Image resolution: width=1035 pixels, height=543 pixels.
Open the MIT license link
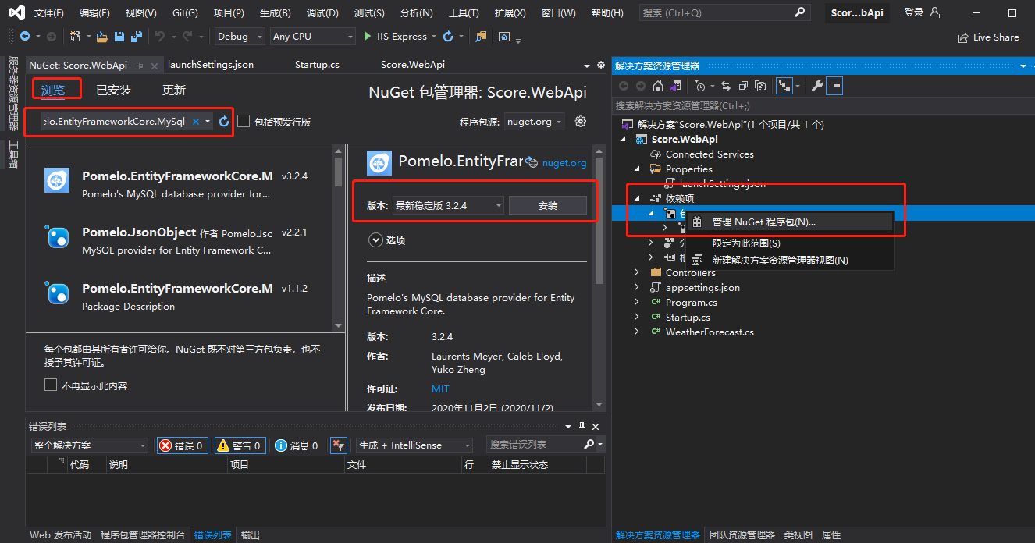pyautogui.click(x=440, y=389)
